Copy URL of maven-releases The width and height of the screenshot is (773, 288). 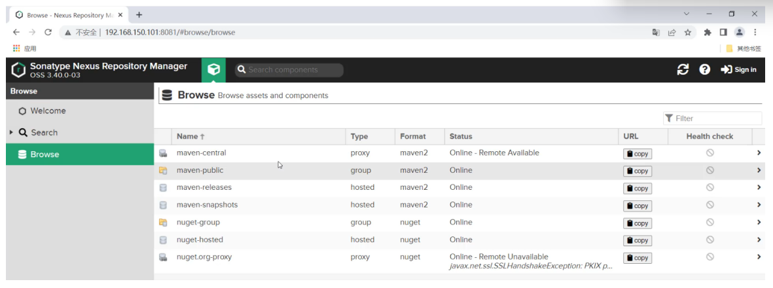(638, 189)
